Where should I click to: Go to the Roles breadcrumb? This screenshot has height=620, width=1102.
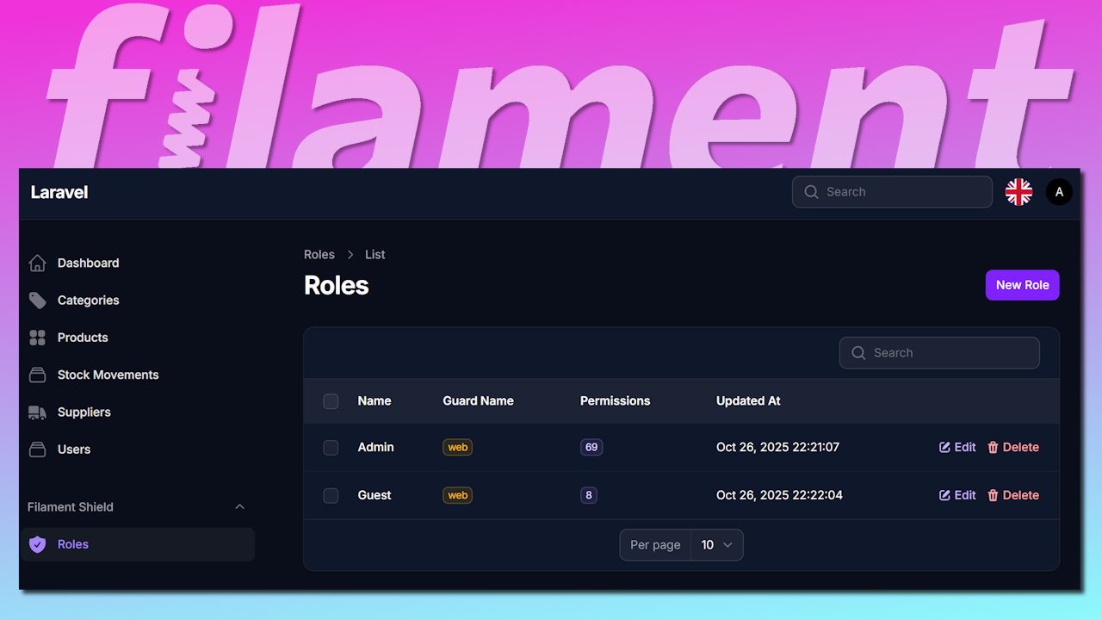(319, 254)
